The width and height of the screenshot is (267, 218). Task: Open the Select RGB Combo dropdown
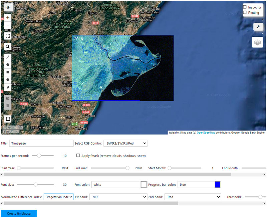(x=125, y=143)
